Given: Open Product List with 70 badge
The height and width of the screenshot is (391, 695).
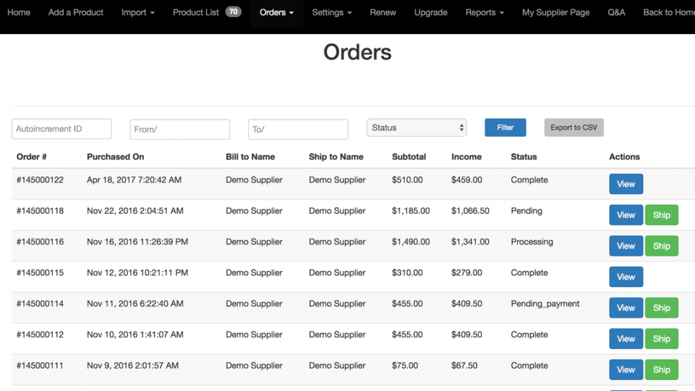Looking at the screenshot, I should click(x=206, y=12).
